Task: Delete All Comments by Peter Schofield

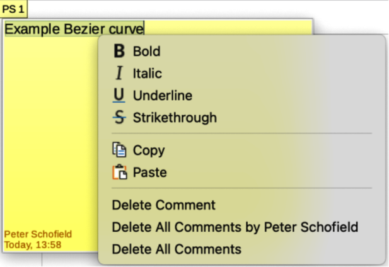Action: [235, 227]
